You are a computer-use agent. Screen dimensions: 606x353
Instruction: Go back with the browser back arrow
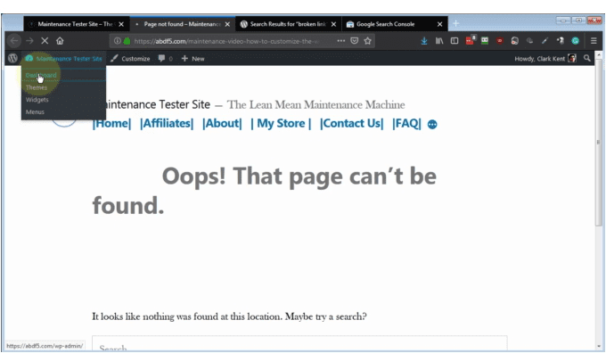pos(14,41)
